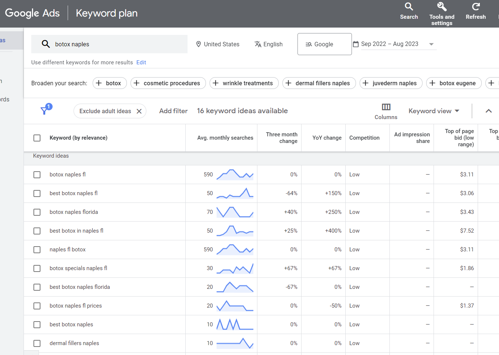Sort by Avg. monthly searches column

tap(225, 138)
